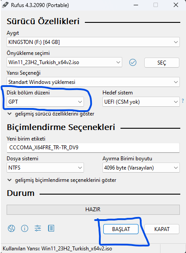Open the Hedef sistem UEFI dropdown
186x253 pixels.
[141, 101]
